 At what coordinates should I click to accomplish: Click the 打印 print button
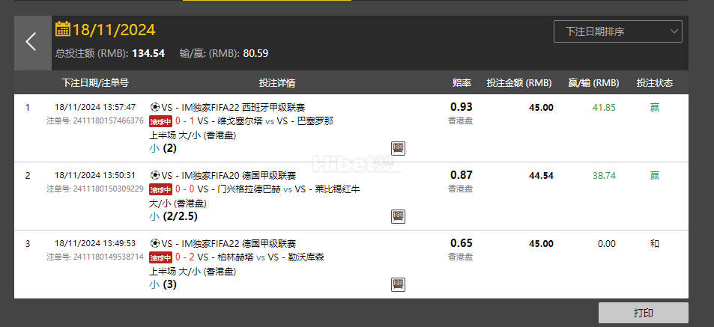point(643,313)
